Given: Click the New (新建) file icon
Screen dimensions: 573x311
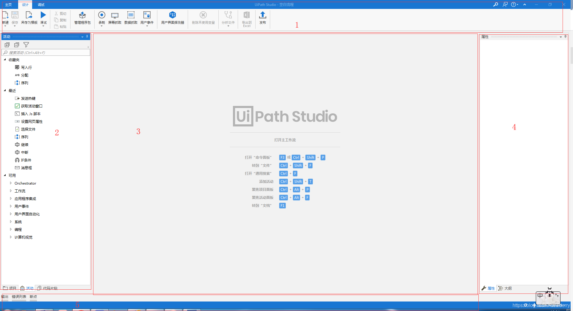Looking at the screenshot, I should tap(5, 15).
